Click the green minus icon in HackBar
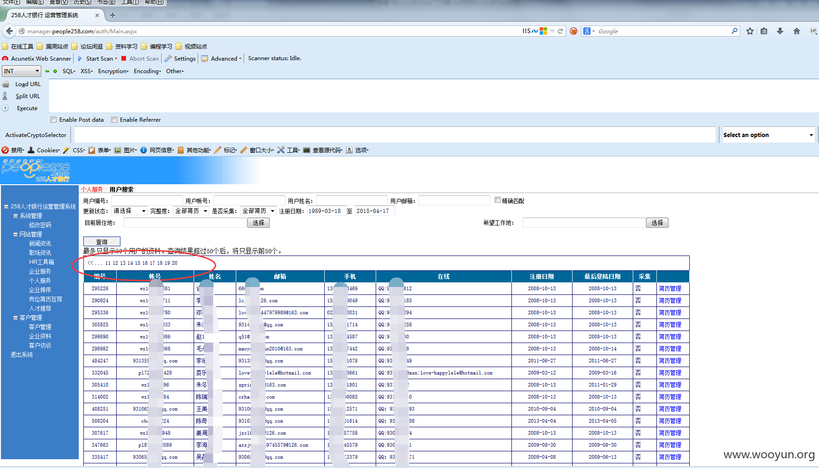The width and height of the screenshot is (819, 468). click(x=47, y=71)
